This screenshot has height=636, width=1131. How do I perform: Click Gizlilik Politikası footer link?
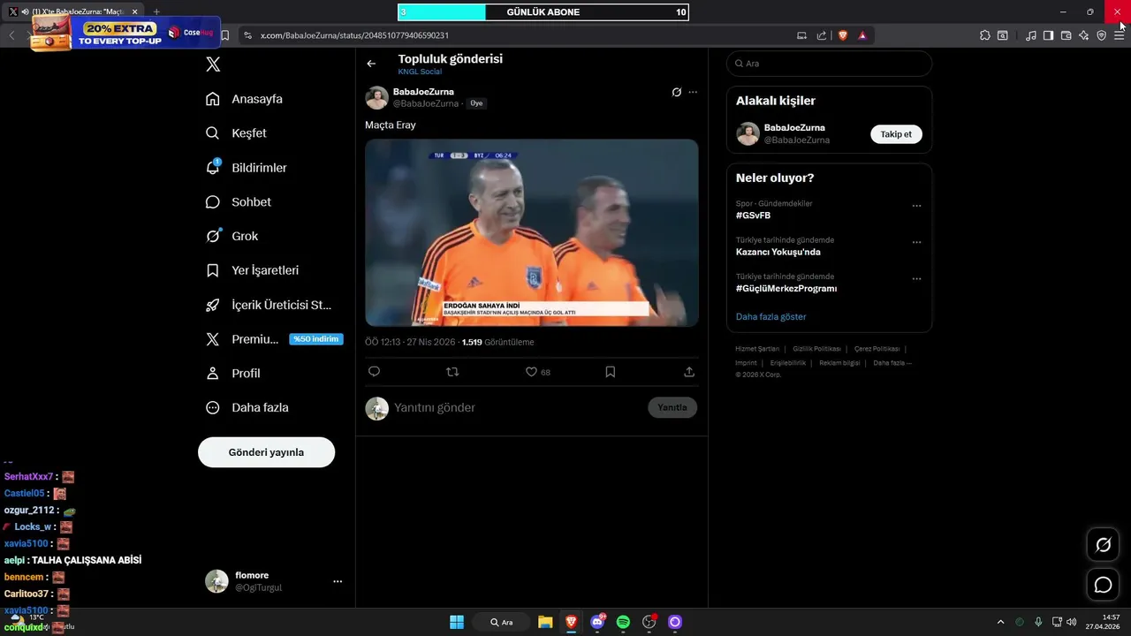tap(816, 349)
